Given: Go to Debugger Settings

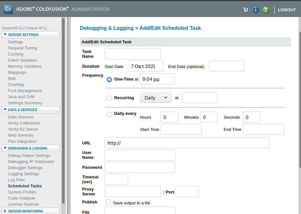Looking at the screenshot, I should [25, 167].
